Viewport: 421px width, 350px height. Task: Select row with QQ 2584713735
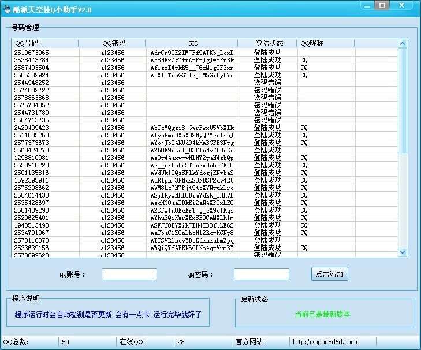point(205,120)
